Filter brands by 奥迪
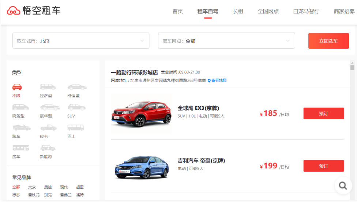Image resolution: width=357 pixels, height=202 pixels. pyautogui.click(x=48, y=187)
